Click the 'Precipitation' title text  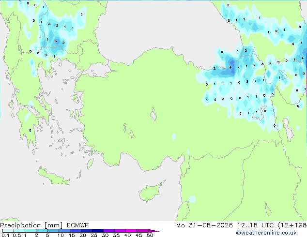click(x=20, y=225)
